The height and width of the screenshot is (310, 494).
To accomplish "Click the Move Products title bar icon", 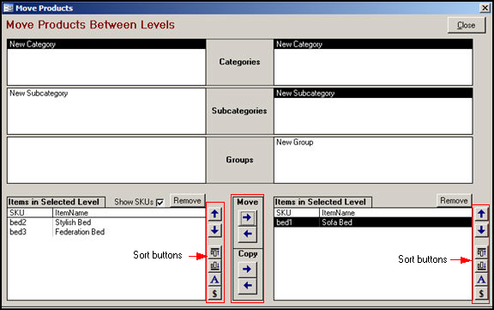I will pyautogui.click(x=9, y=8).
